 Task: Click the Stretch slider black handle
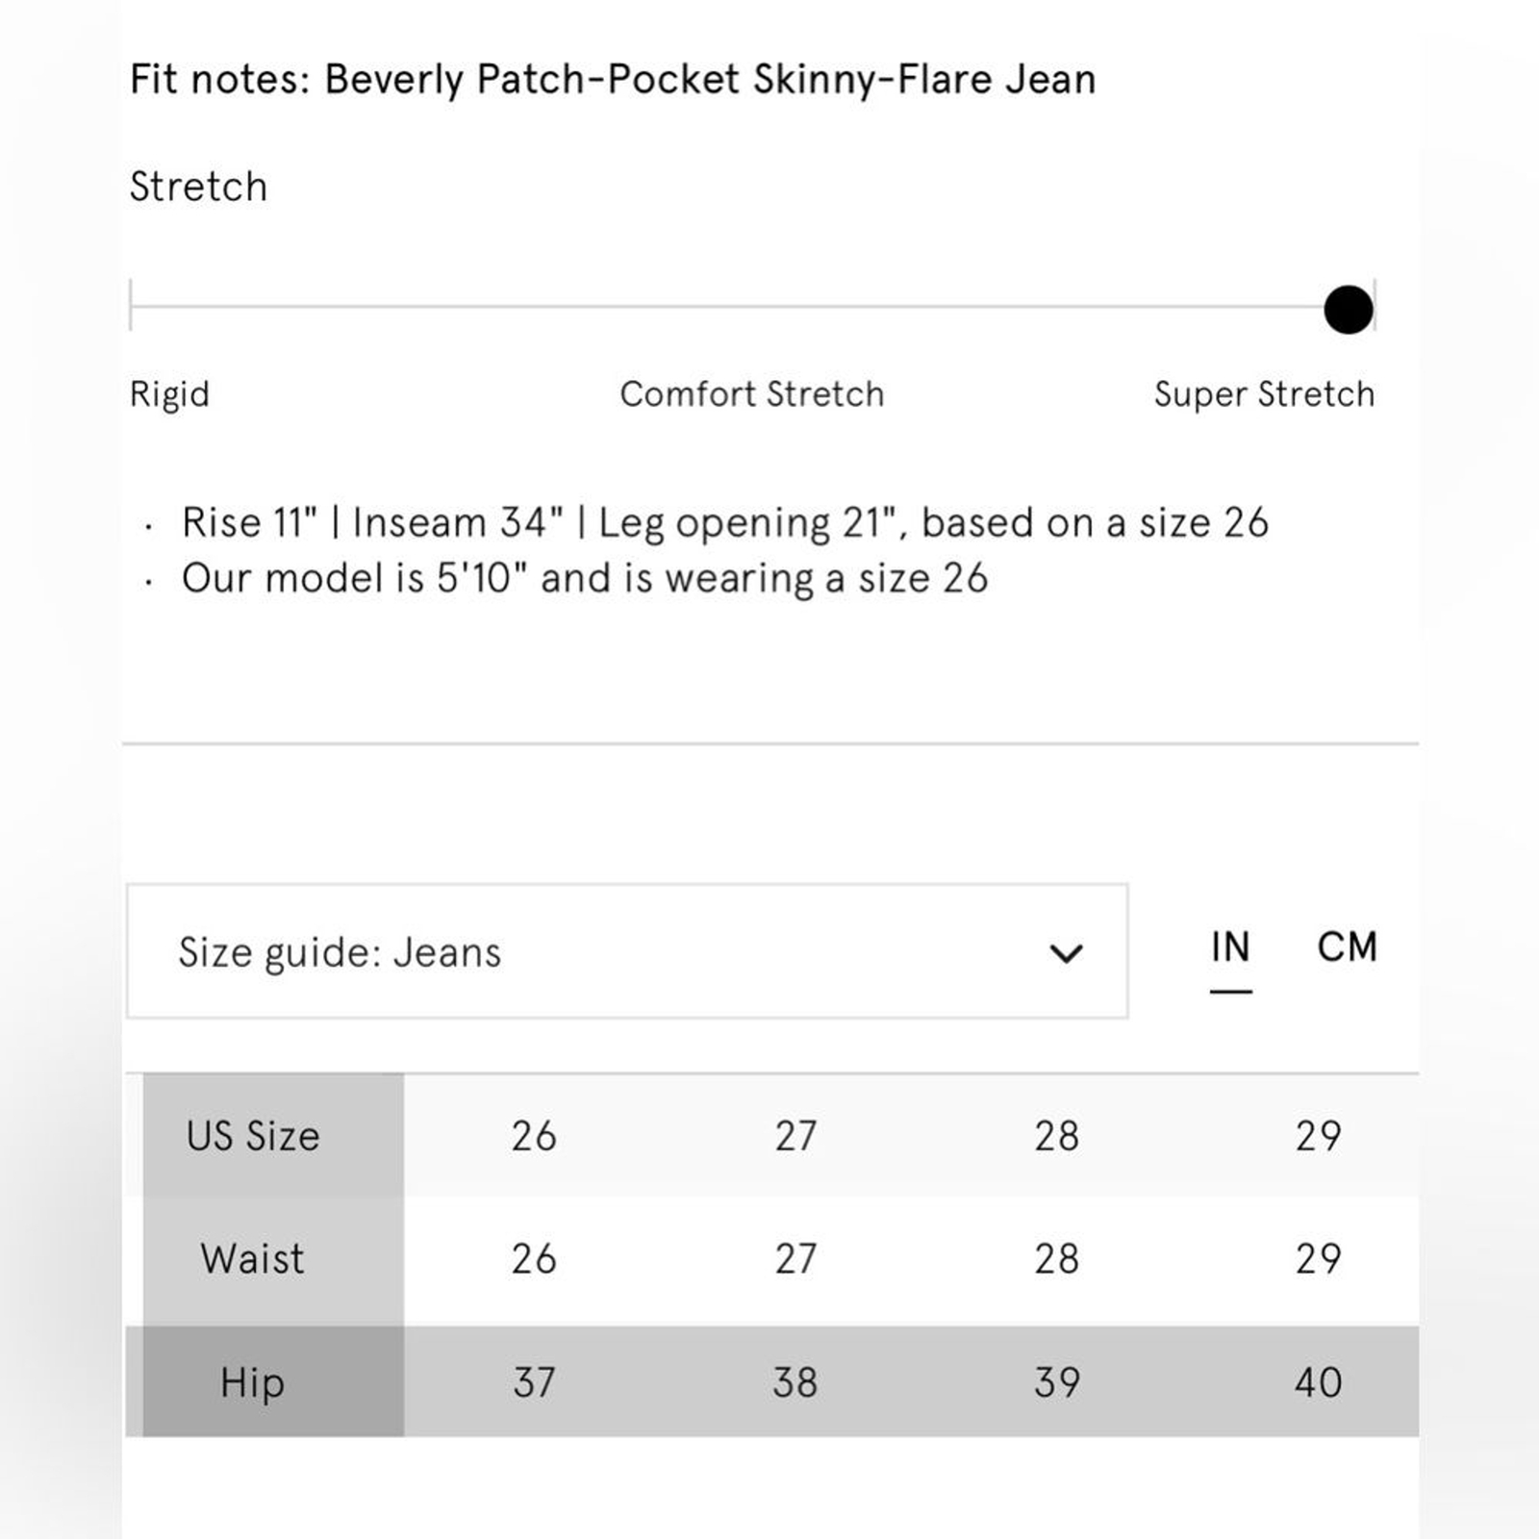click(x=1348, y=310)
